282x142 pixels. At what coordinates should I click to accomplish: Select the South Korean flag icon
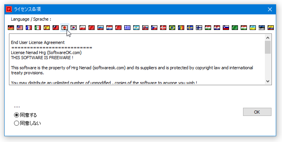[74, 28]
